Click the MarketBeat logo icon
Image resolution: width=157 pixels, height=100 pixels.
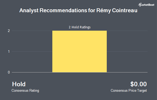click(x=140, y=5)
